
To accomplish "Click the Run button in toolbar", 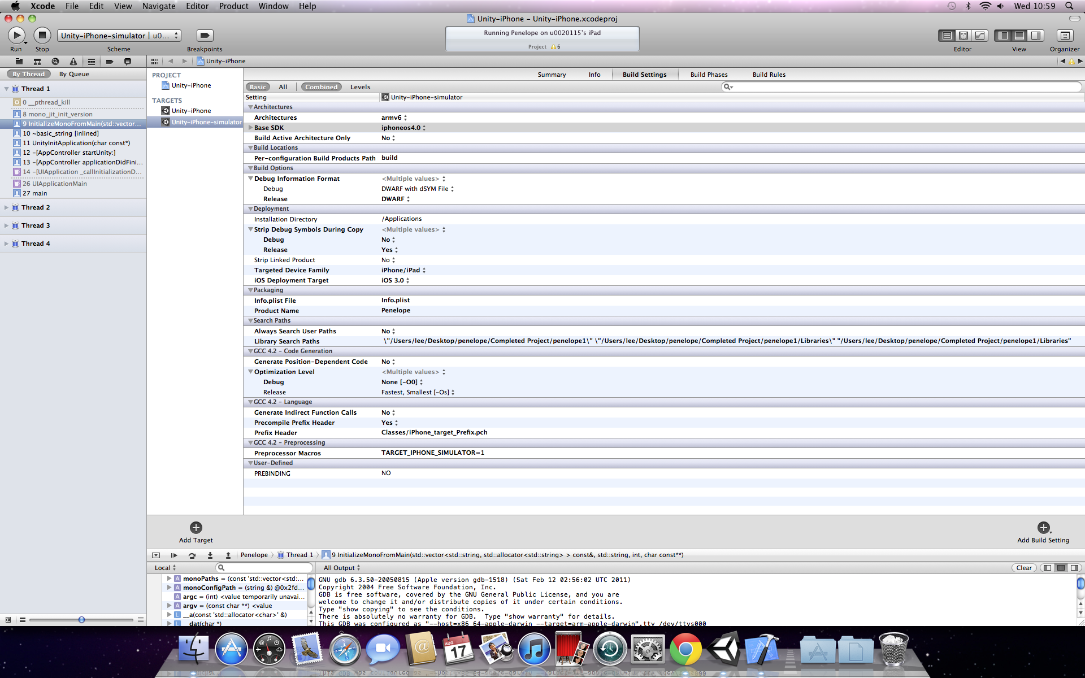I will [x=16, y=36].
